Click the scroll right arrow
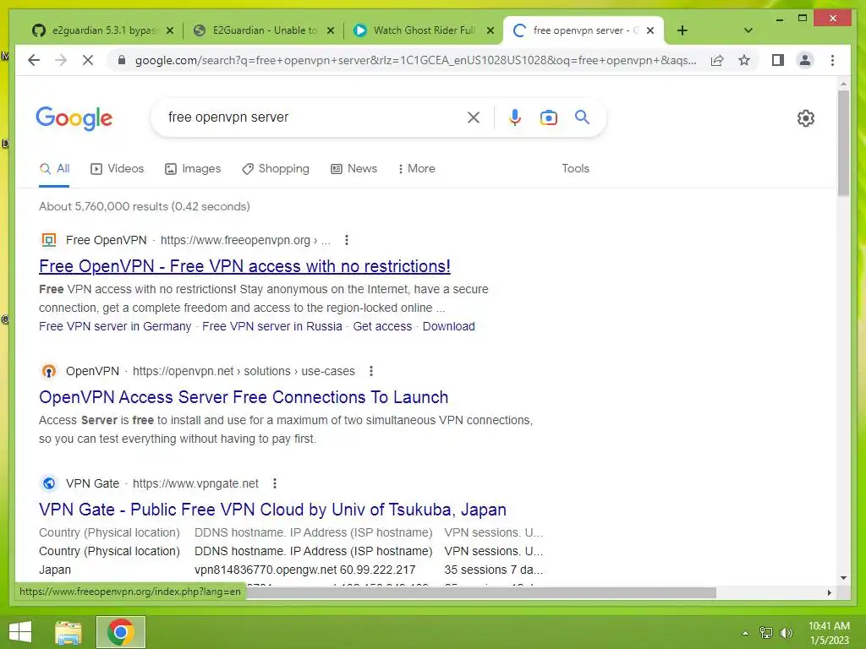The image size is (866, 649). [829, 592]
